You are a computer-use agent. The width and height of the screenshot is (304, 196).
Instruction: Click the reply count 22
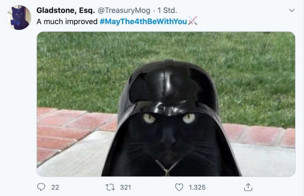click(x=55, y=187)
